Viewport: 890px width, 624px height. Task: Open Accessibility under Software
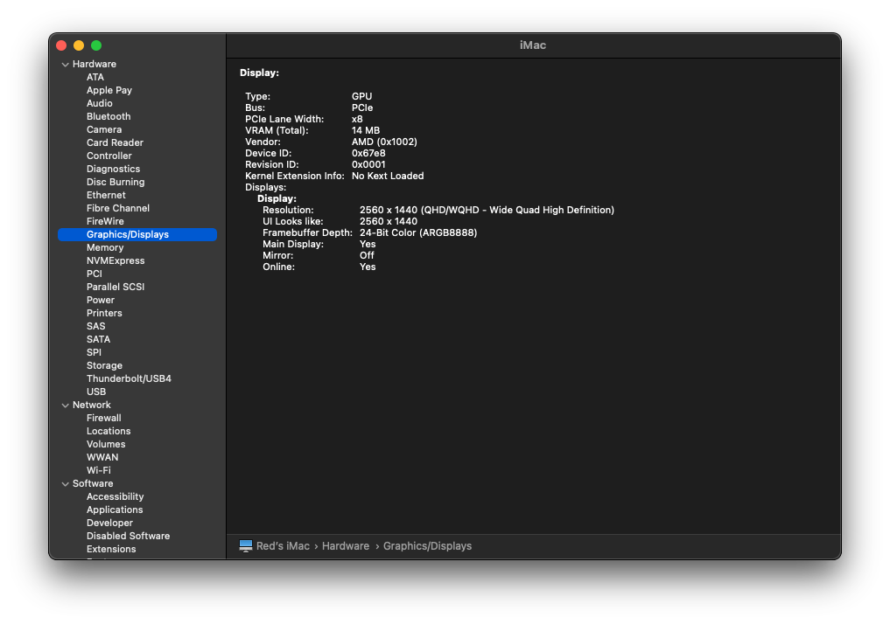(115, 496)
